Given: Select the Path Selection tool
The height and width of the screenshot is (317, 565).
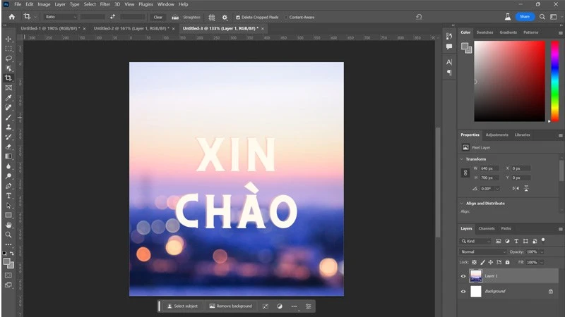Looking at the screenshot, I should [8, 206].
